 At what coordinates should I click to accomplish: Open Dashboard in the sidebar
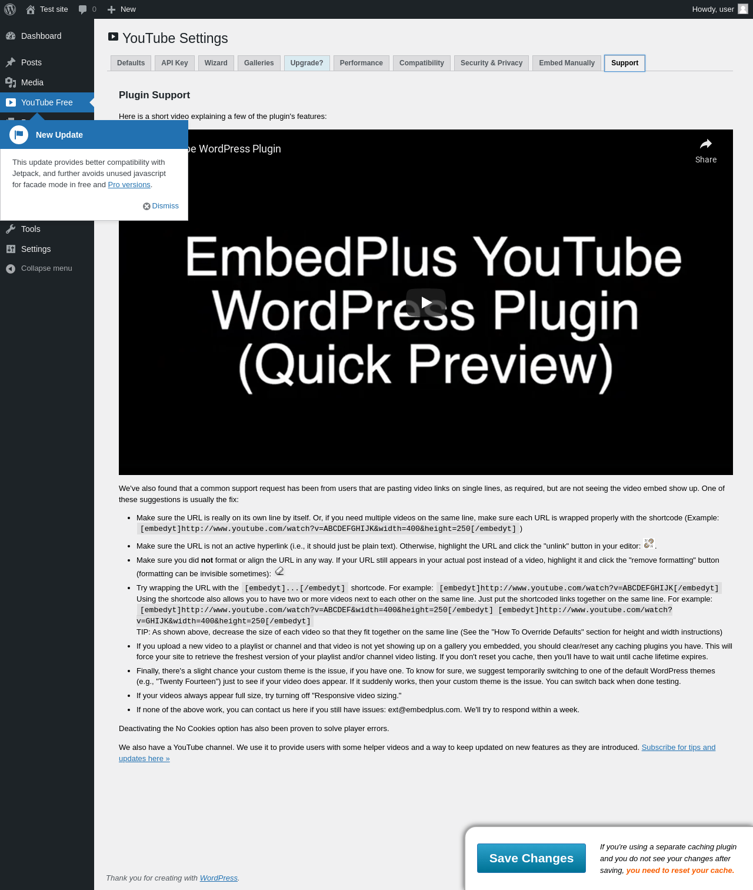[x=47, y=36]
